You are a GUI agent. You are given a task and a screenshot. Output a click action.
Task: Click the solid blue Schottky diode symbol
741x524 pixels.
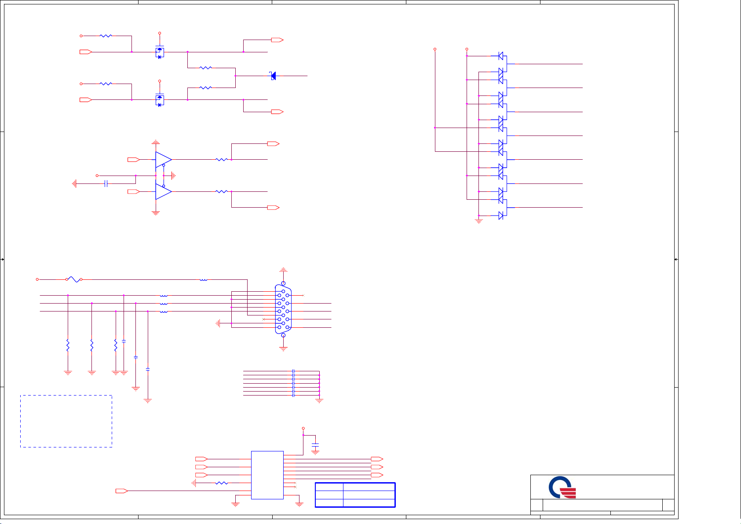pyautogui.click(x=273, y=76)
